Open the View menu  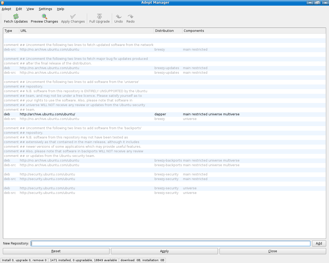30,9
